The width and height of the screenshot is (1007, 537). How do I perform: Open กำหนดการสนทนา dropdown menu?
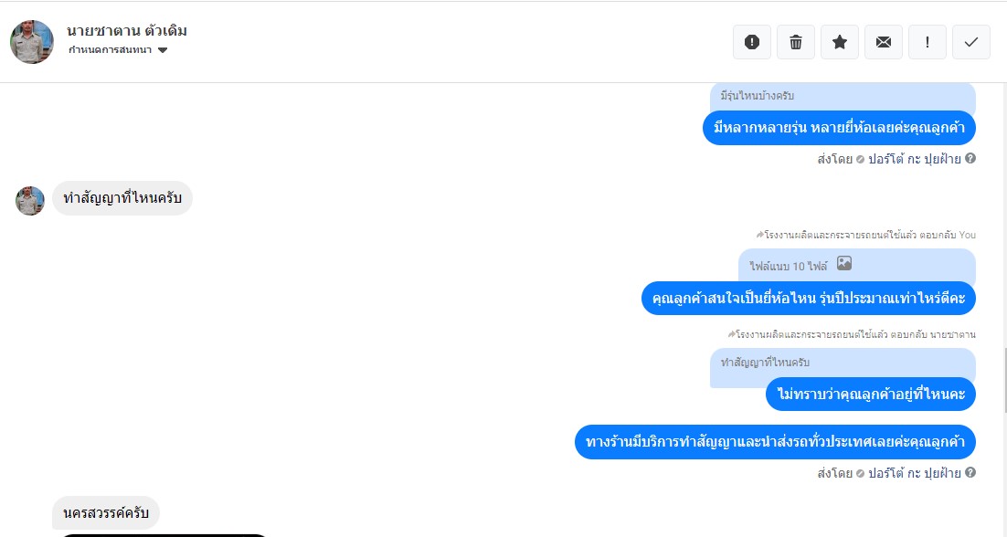pyautogui.click(x=118, y=50)
